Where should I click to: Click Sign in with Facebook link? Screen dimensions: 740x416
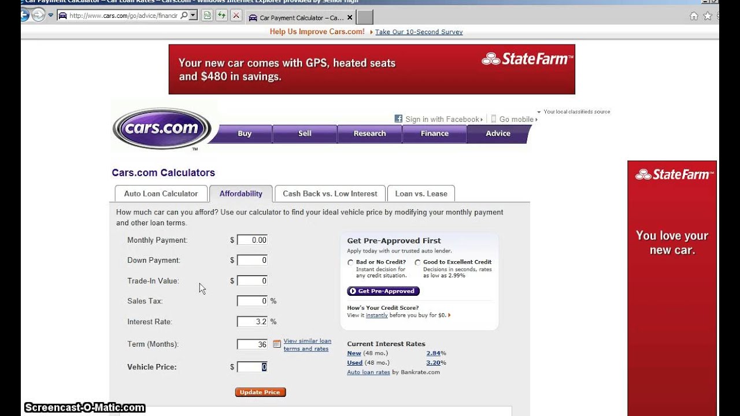442,119
